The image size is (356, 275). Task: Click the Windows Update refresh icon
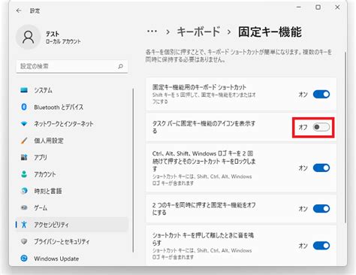tap(24, 258)
